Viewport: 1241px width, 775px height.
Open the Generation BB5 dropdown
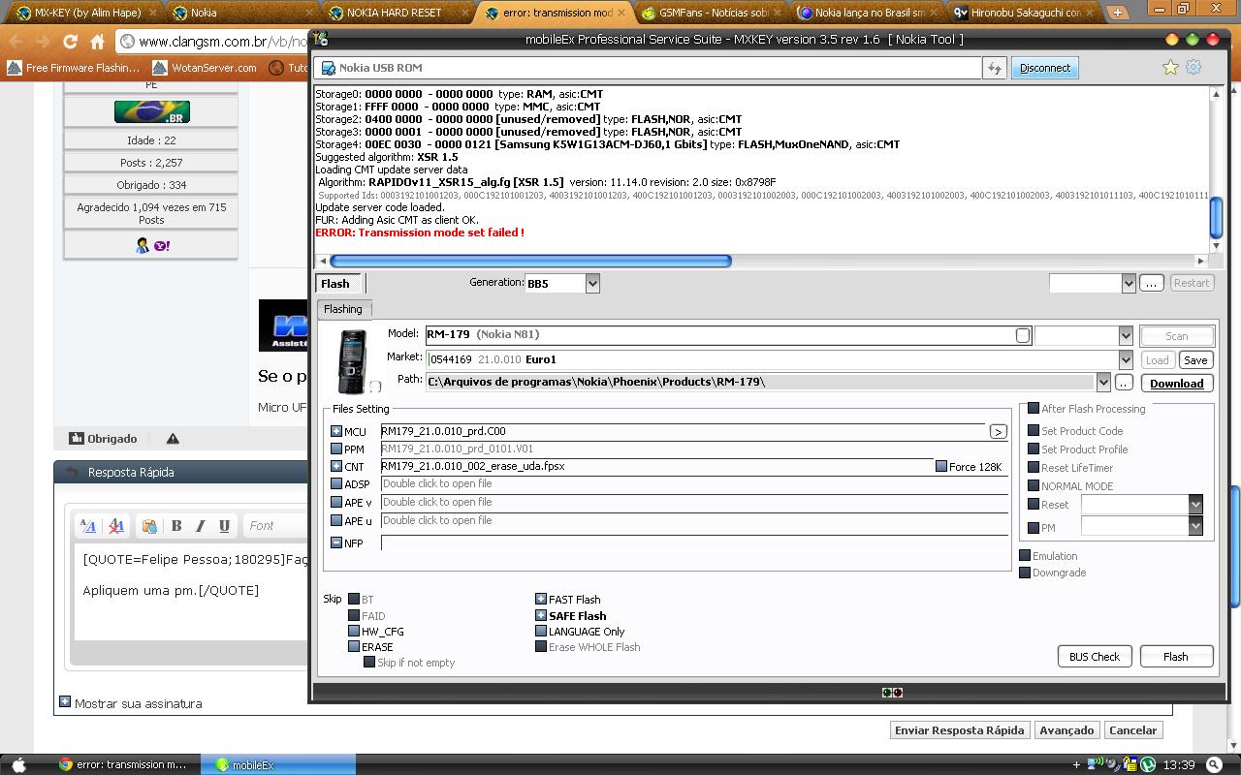[592, 283]
